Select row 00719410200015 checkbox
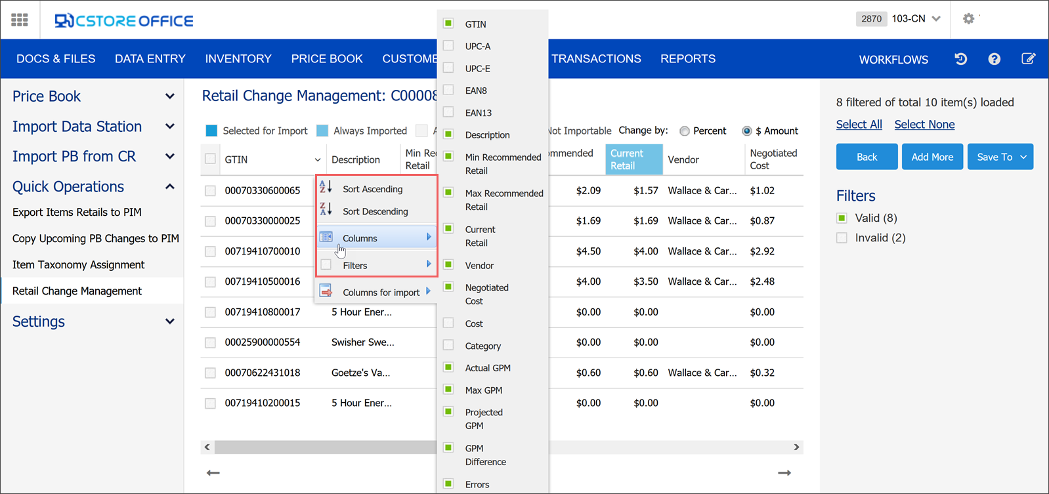The height and width of the screenshot is (494, 1049). (x=210, y=403)
